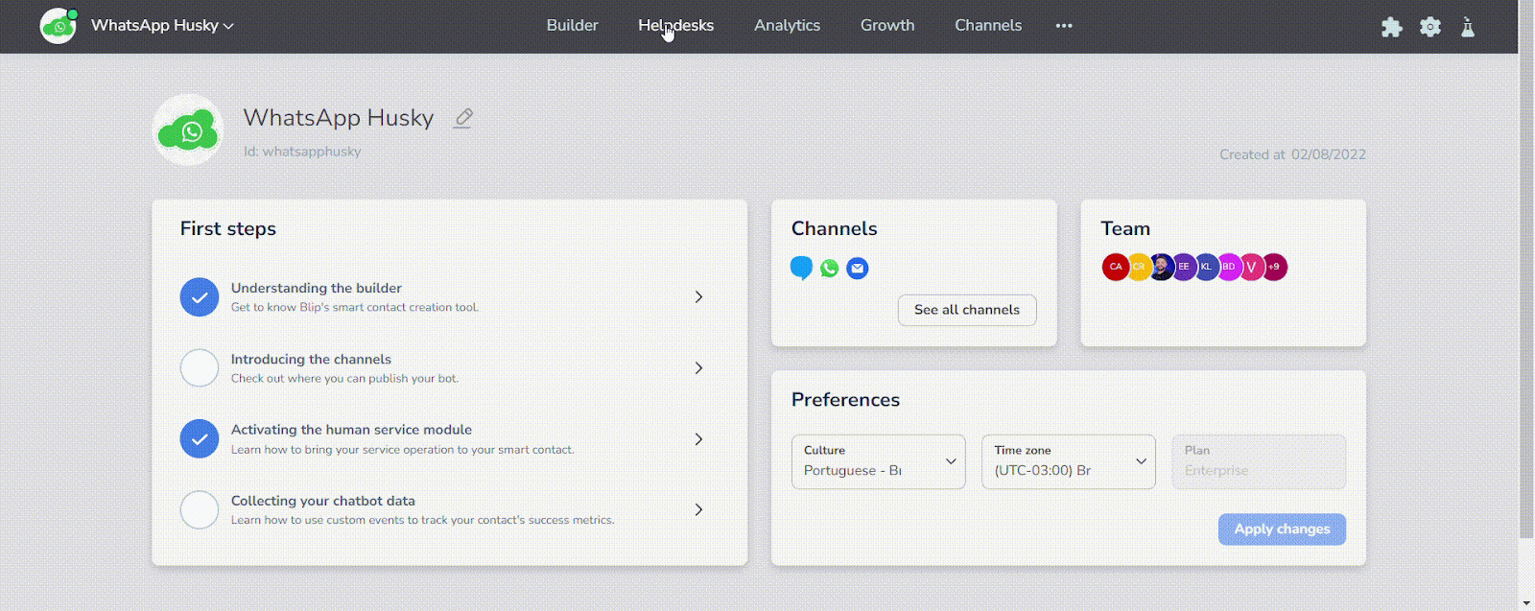Viewport: 1535px width, 611px height.
Task: Open the WhatsApp Husky bot switcher dropdown
Action: point(162,26)
